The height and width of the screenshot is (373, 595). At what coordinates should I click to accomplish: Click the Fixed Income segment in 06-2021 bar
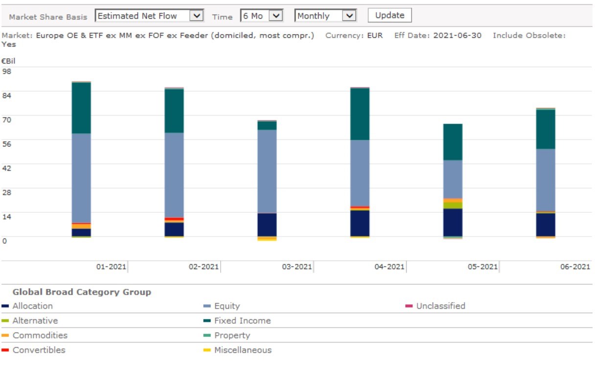(546, 129)
